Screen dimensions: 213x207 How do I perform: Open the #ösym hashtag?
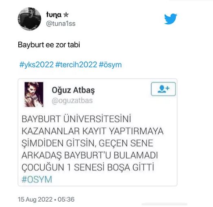(x=110, y=65)
